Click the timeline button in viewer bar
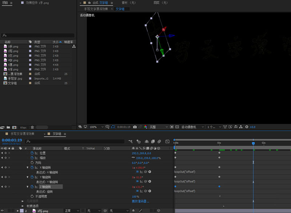This screenshot has width=291, height=213. (236, 127)
